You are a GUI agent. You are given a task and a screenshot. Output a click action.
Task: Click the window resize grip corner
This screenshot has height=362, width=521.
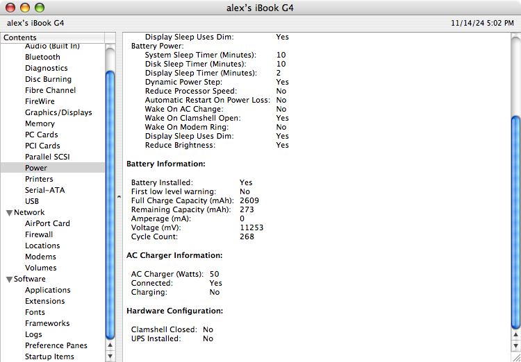(515, 357)
